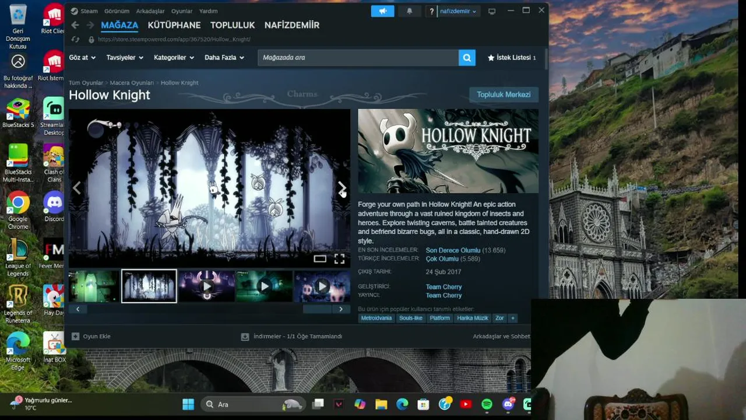This screenshot has width=746, height=420.
Task: Click the Mağazada ara search field
Action: tap(358, 57)
